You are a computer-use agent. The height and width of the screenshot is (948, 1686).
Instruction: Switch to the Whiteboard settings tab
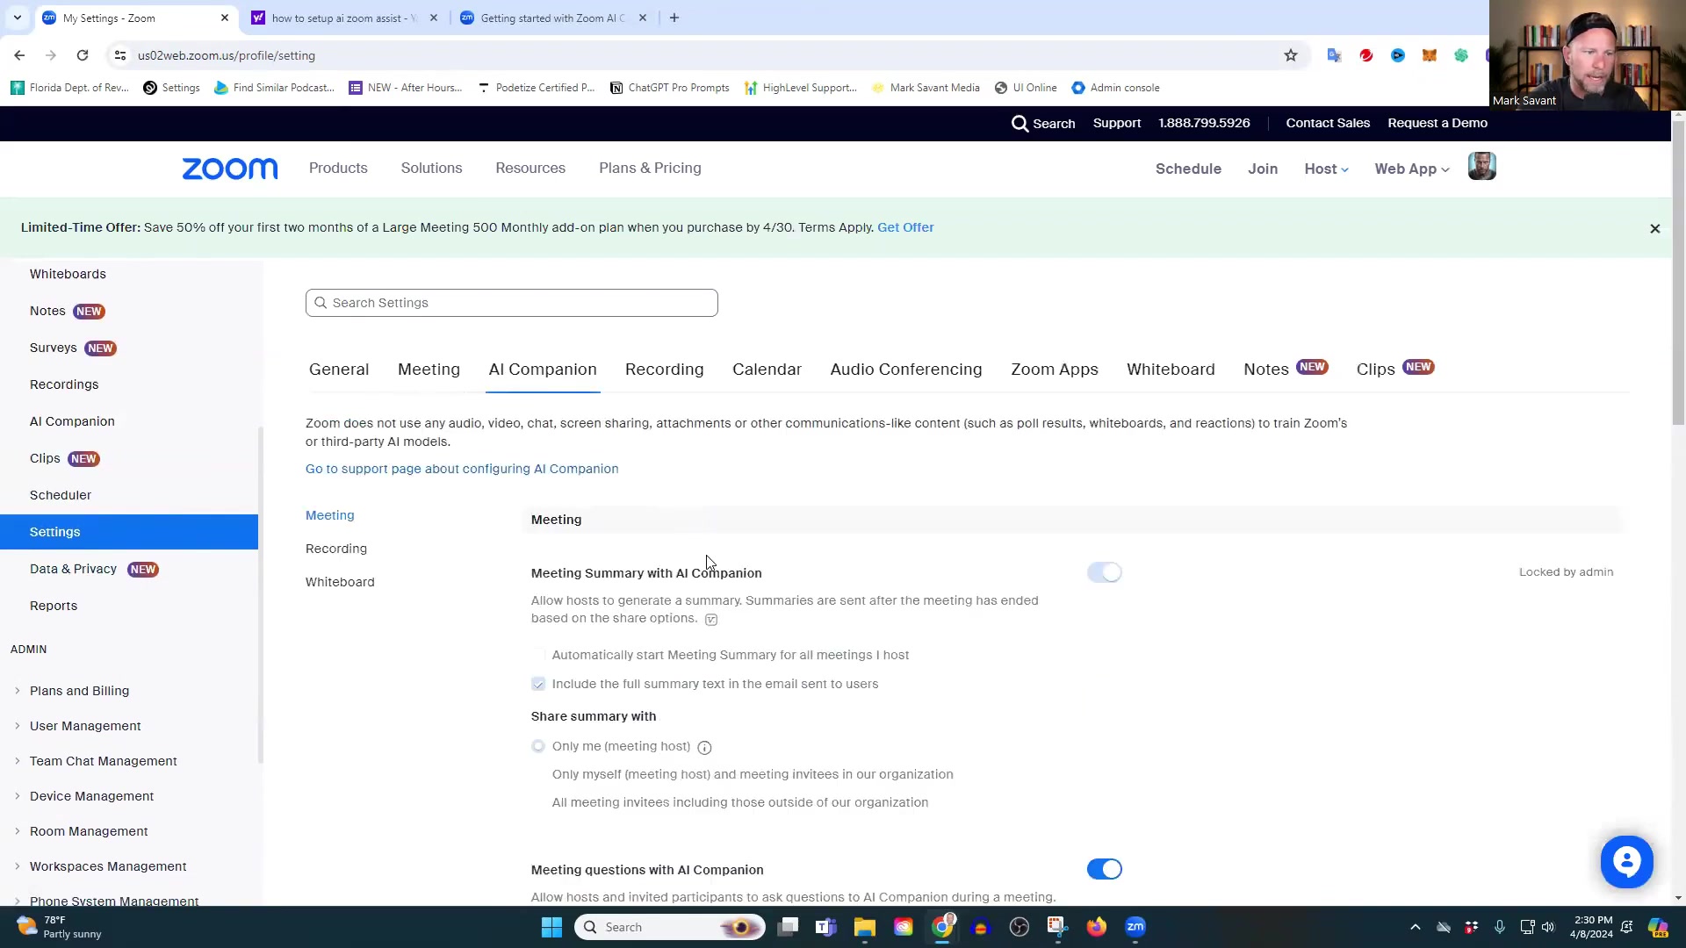click(1171, 370)
